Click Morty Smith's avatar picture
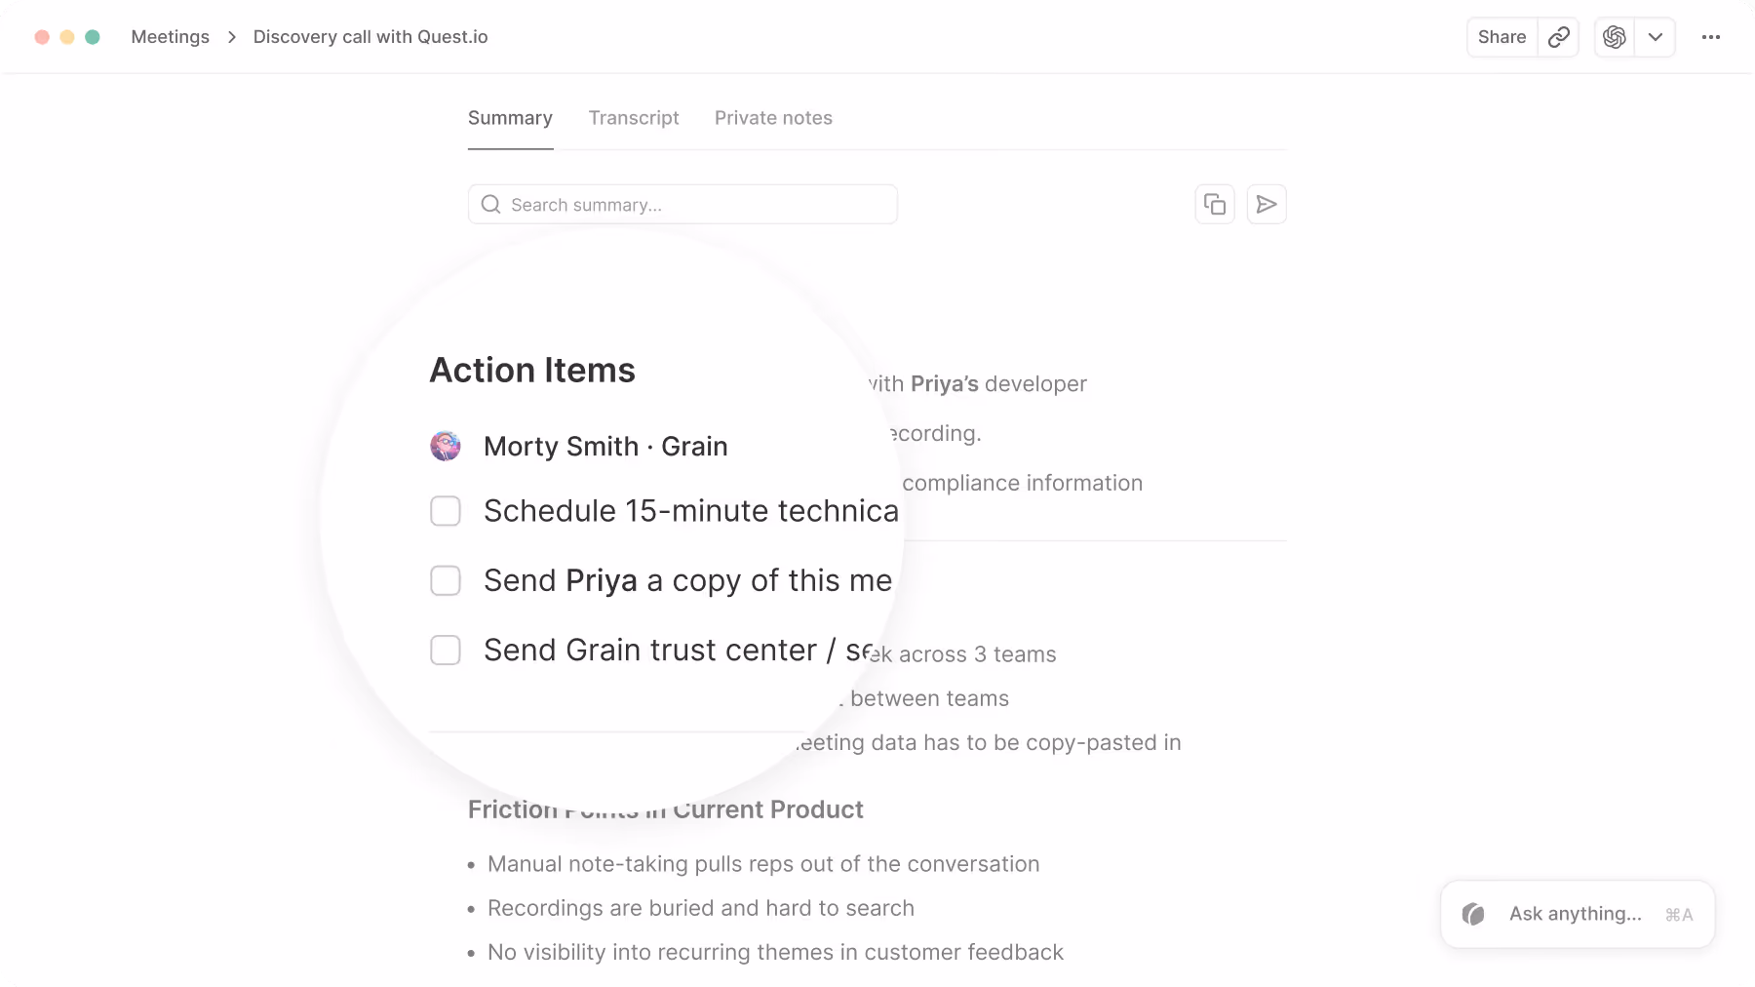 pos(446,446)
